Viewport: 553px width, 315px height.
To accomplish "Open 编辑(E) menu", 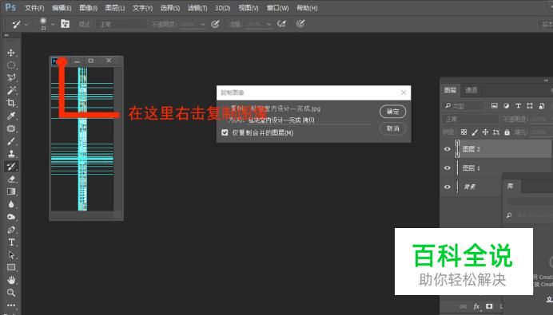I will click(62, 8).
